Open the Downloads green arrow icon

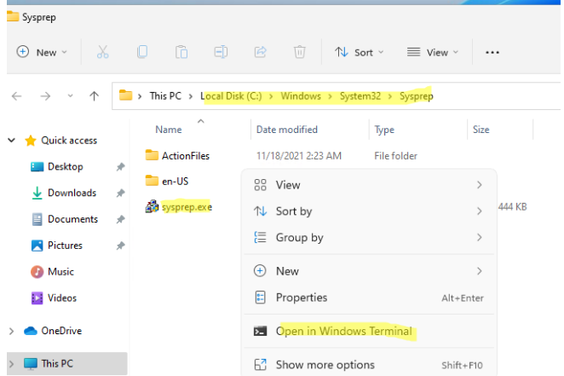click(37, 193)
